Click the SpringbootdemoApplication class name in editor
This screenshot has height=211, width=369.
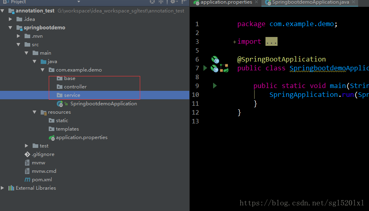coord(329,68)
